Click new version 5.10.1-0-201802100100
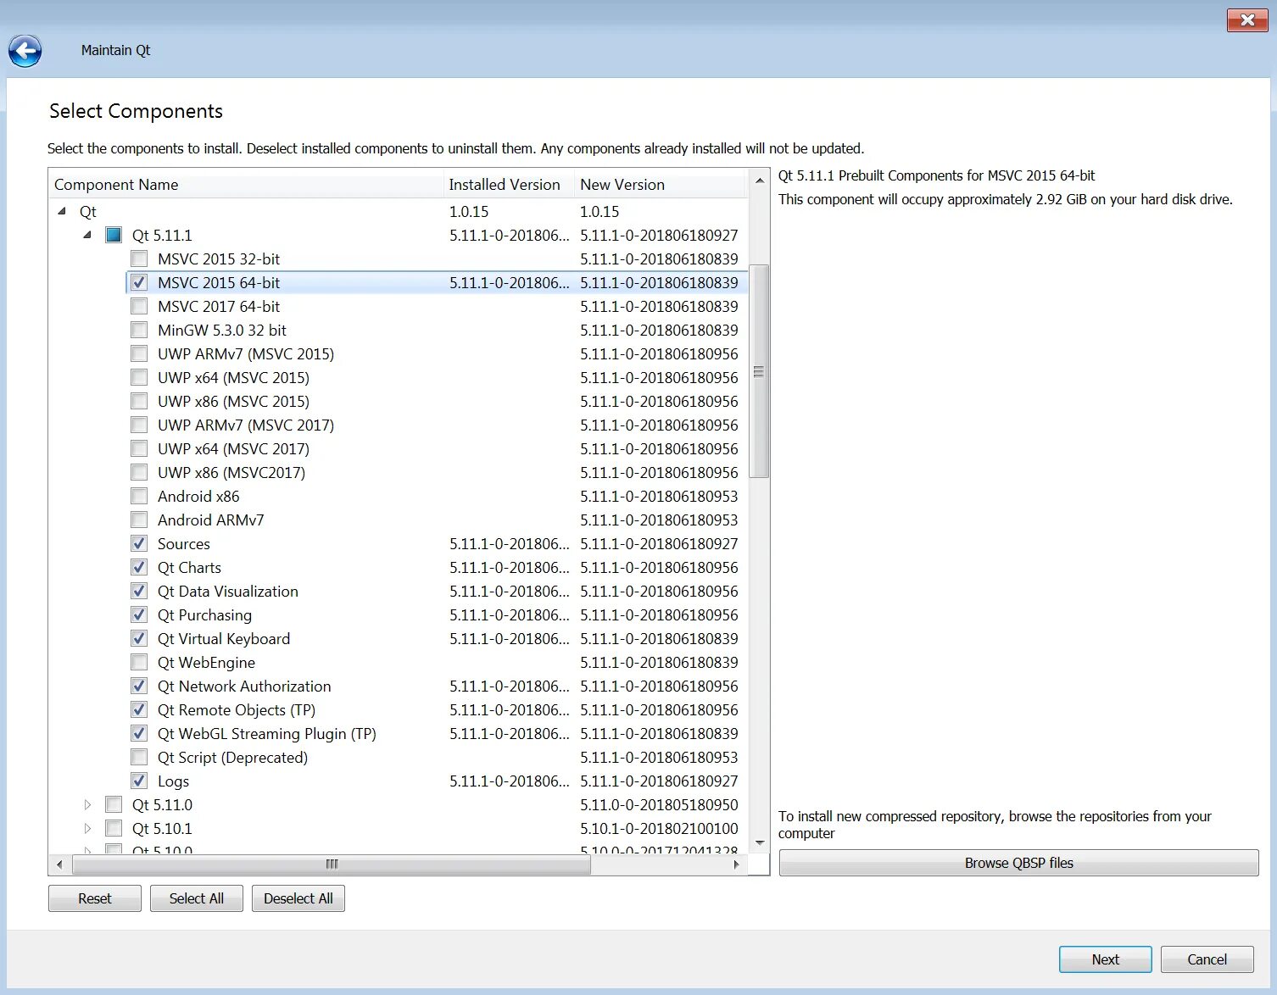This screenshot has height=995, width=1277. [x=659, y=828]
